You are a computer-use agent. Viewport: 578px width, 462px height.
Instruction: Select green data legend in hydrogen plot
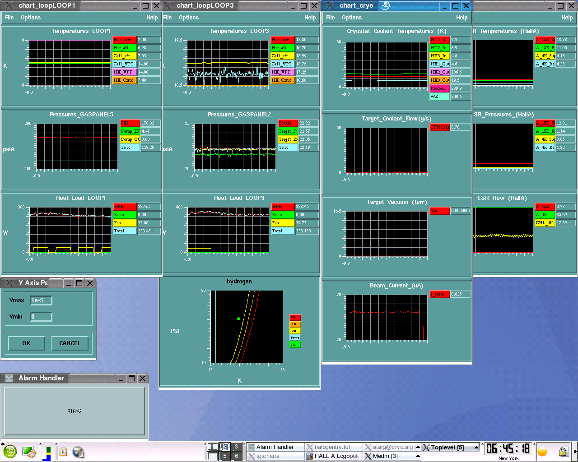coord(295,344)
